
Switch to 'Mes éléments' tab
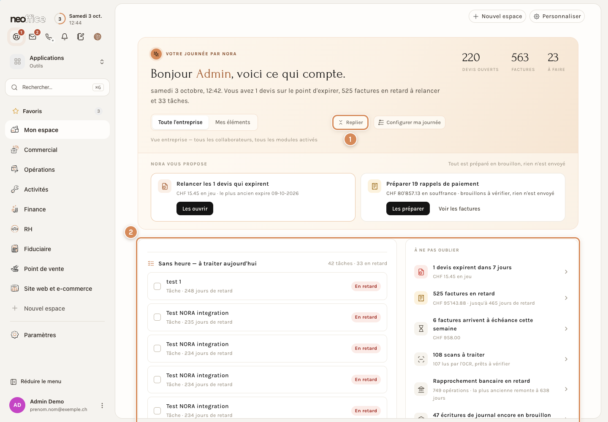click(x=233, y=122)
